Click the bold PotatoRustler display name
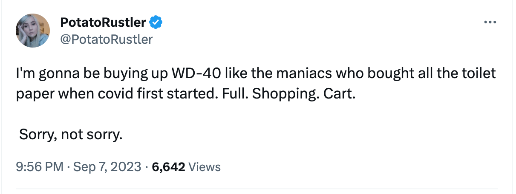Screen dimensions: 516x194 103,22
